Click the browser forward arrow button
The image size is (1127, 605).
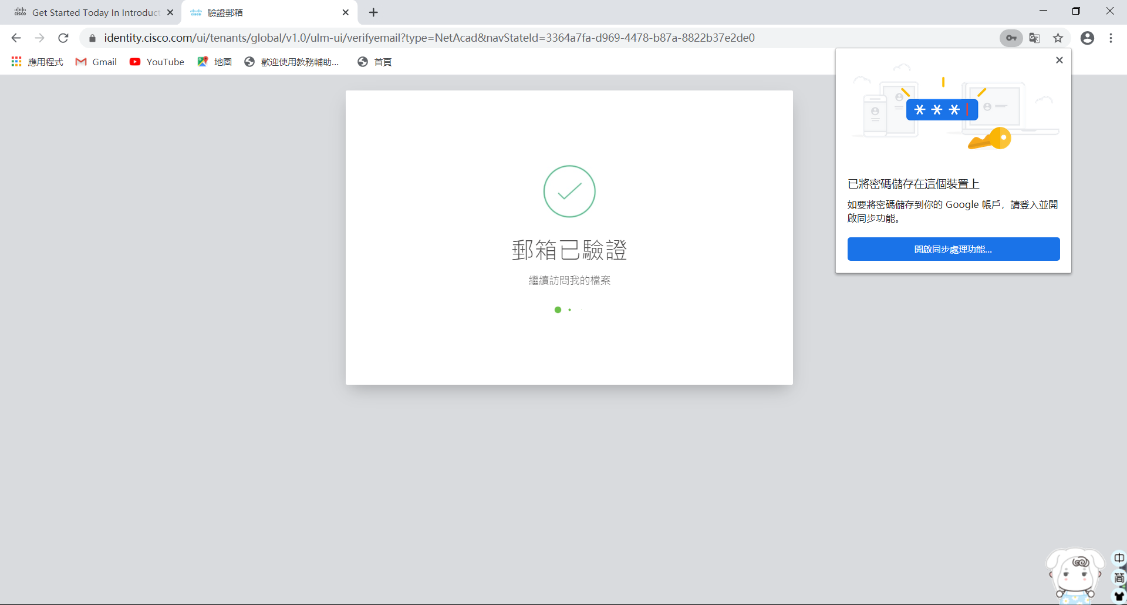tap(39, 38)
